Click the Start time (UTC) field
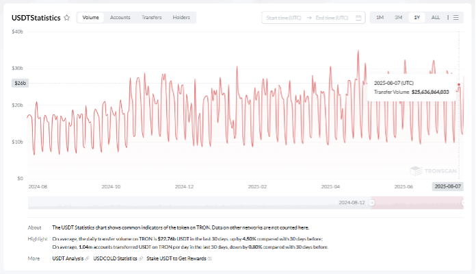Screen dimensions: 476x274 [x=285, y=18]
